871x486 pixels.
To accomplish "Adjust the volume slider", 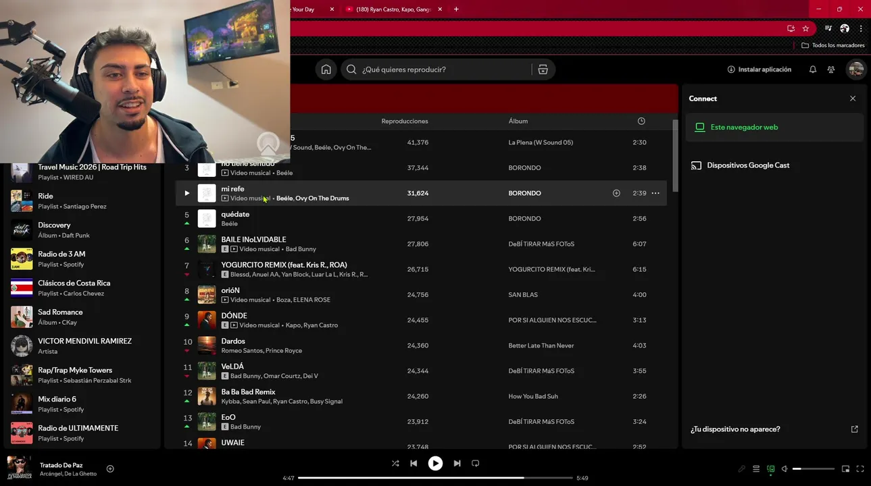I will pos(814,469).
